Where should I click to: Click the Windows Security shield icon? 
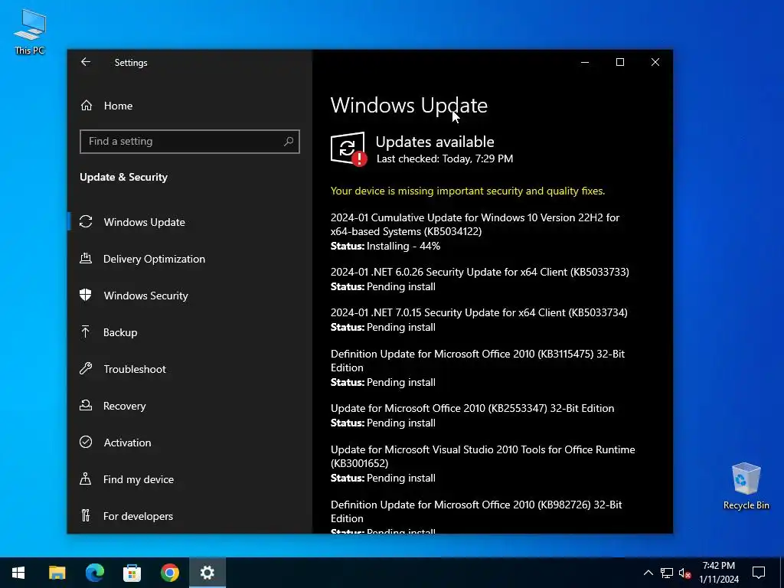tap(86, 295)
